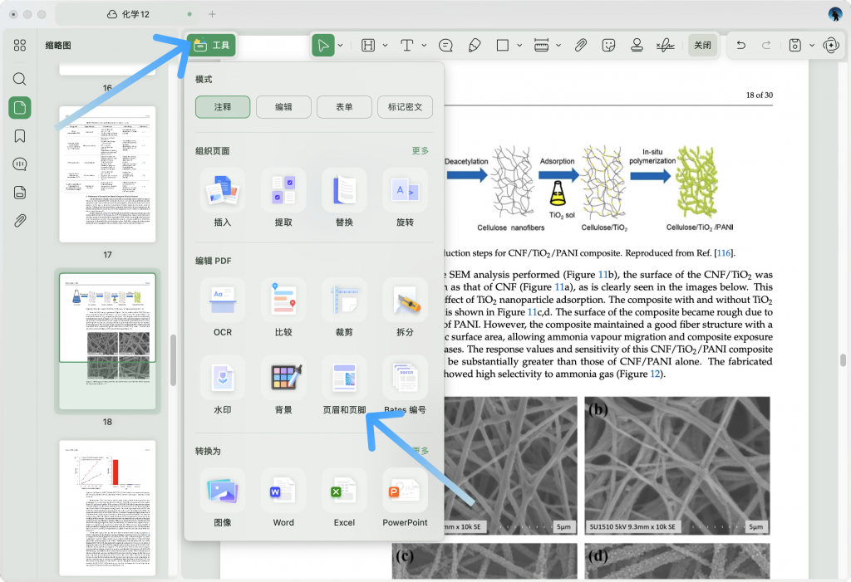Toggle the thumbnails sidebar panel
Screen dimensions: 851x582
[20, 107]
